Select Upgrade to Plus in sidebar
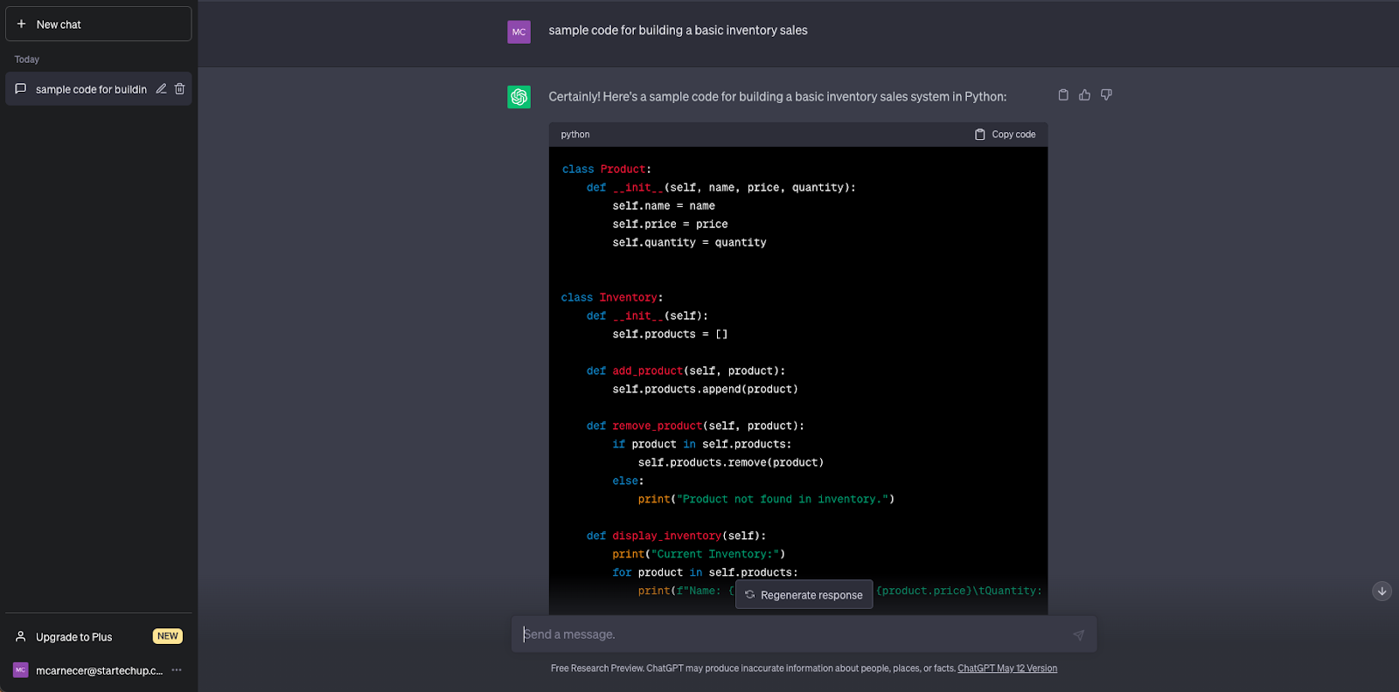Viewport: 1399px width, 692px height. [x=74, y=637]
